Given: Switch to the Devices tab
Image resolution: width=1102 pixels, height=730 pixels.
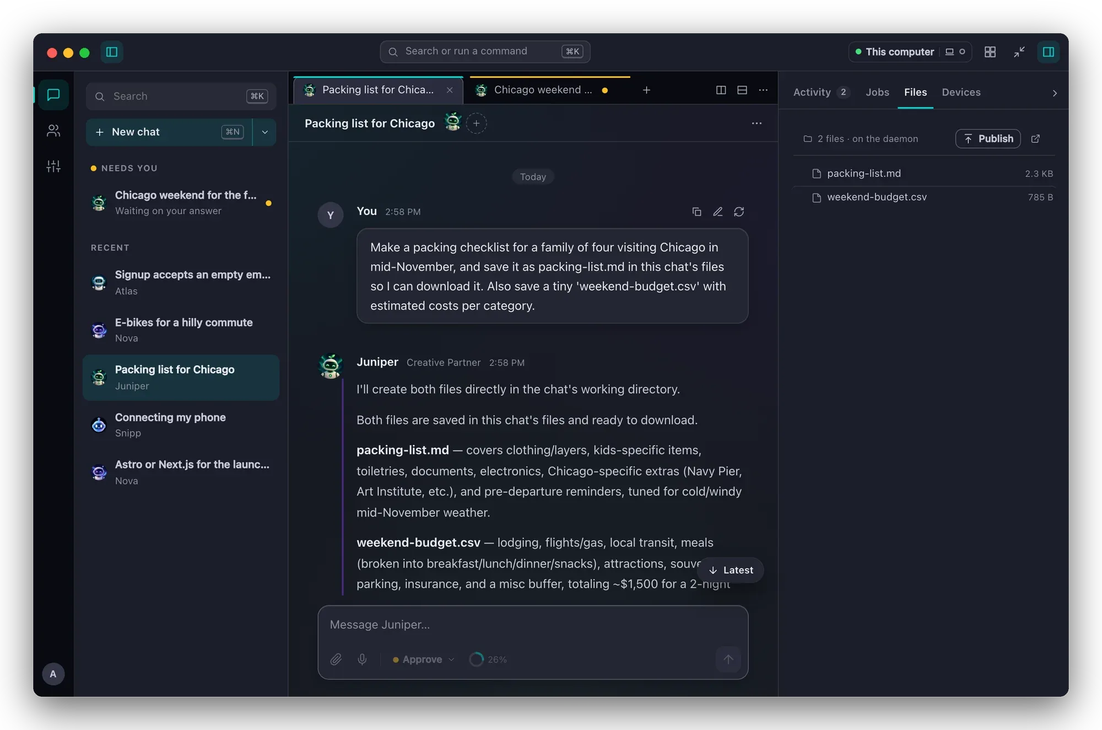Looking at the screenshot, I should click(x=961, y=92).
